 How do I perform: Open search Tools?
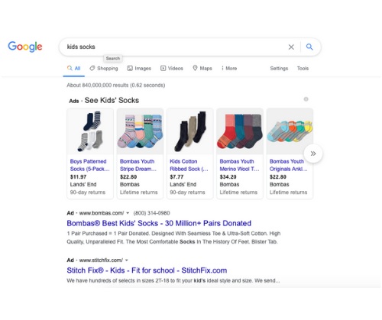(303, 68)
